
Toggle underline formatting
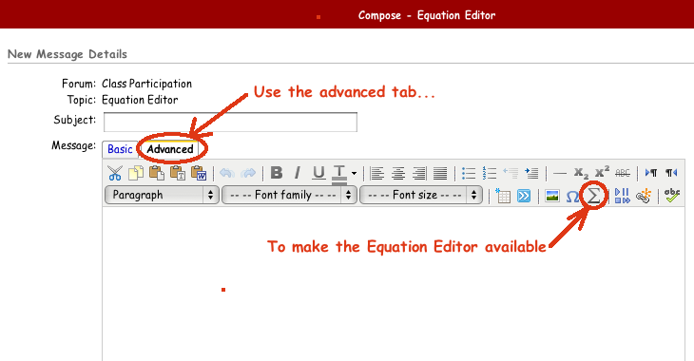tap(318, 173)
